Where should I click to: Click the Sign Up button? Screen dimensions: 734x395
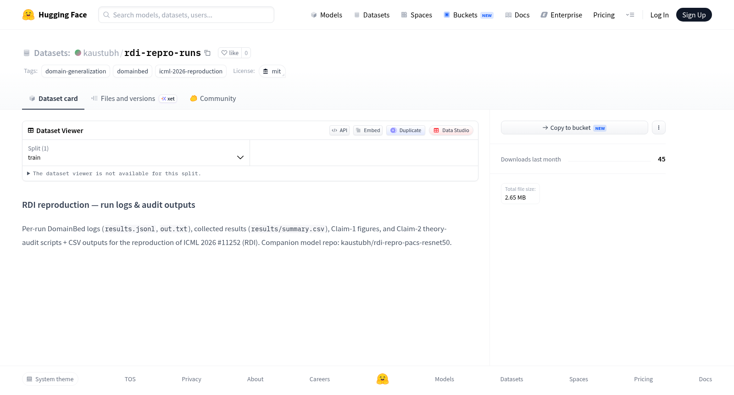(694, 15)
